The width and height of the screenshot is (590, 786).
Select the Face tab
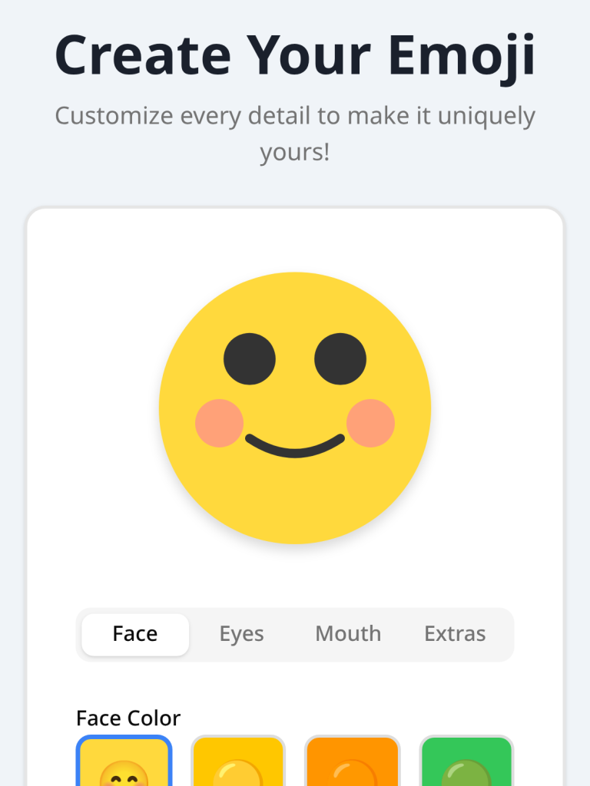(x=134, y=634)
